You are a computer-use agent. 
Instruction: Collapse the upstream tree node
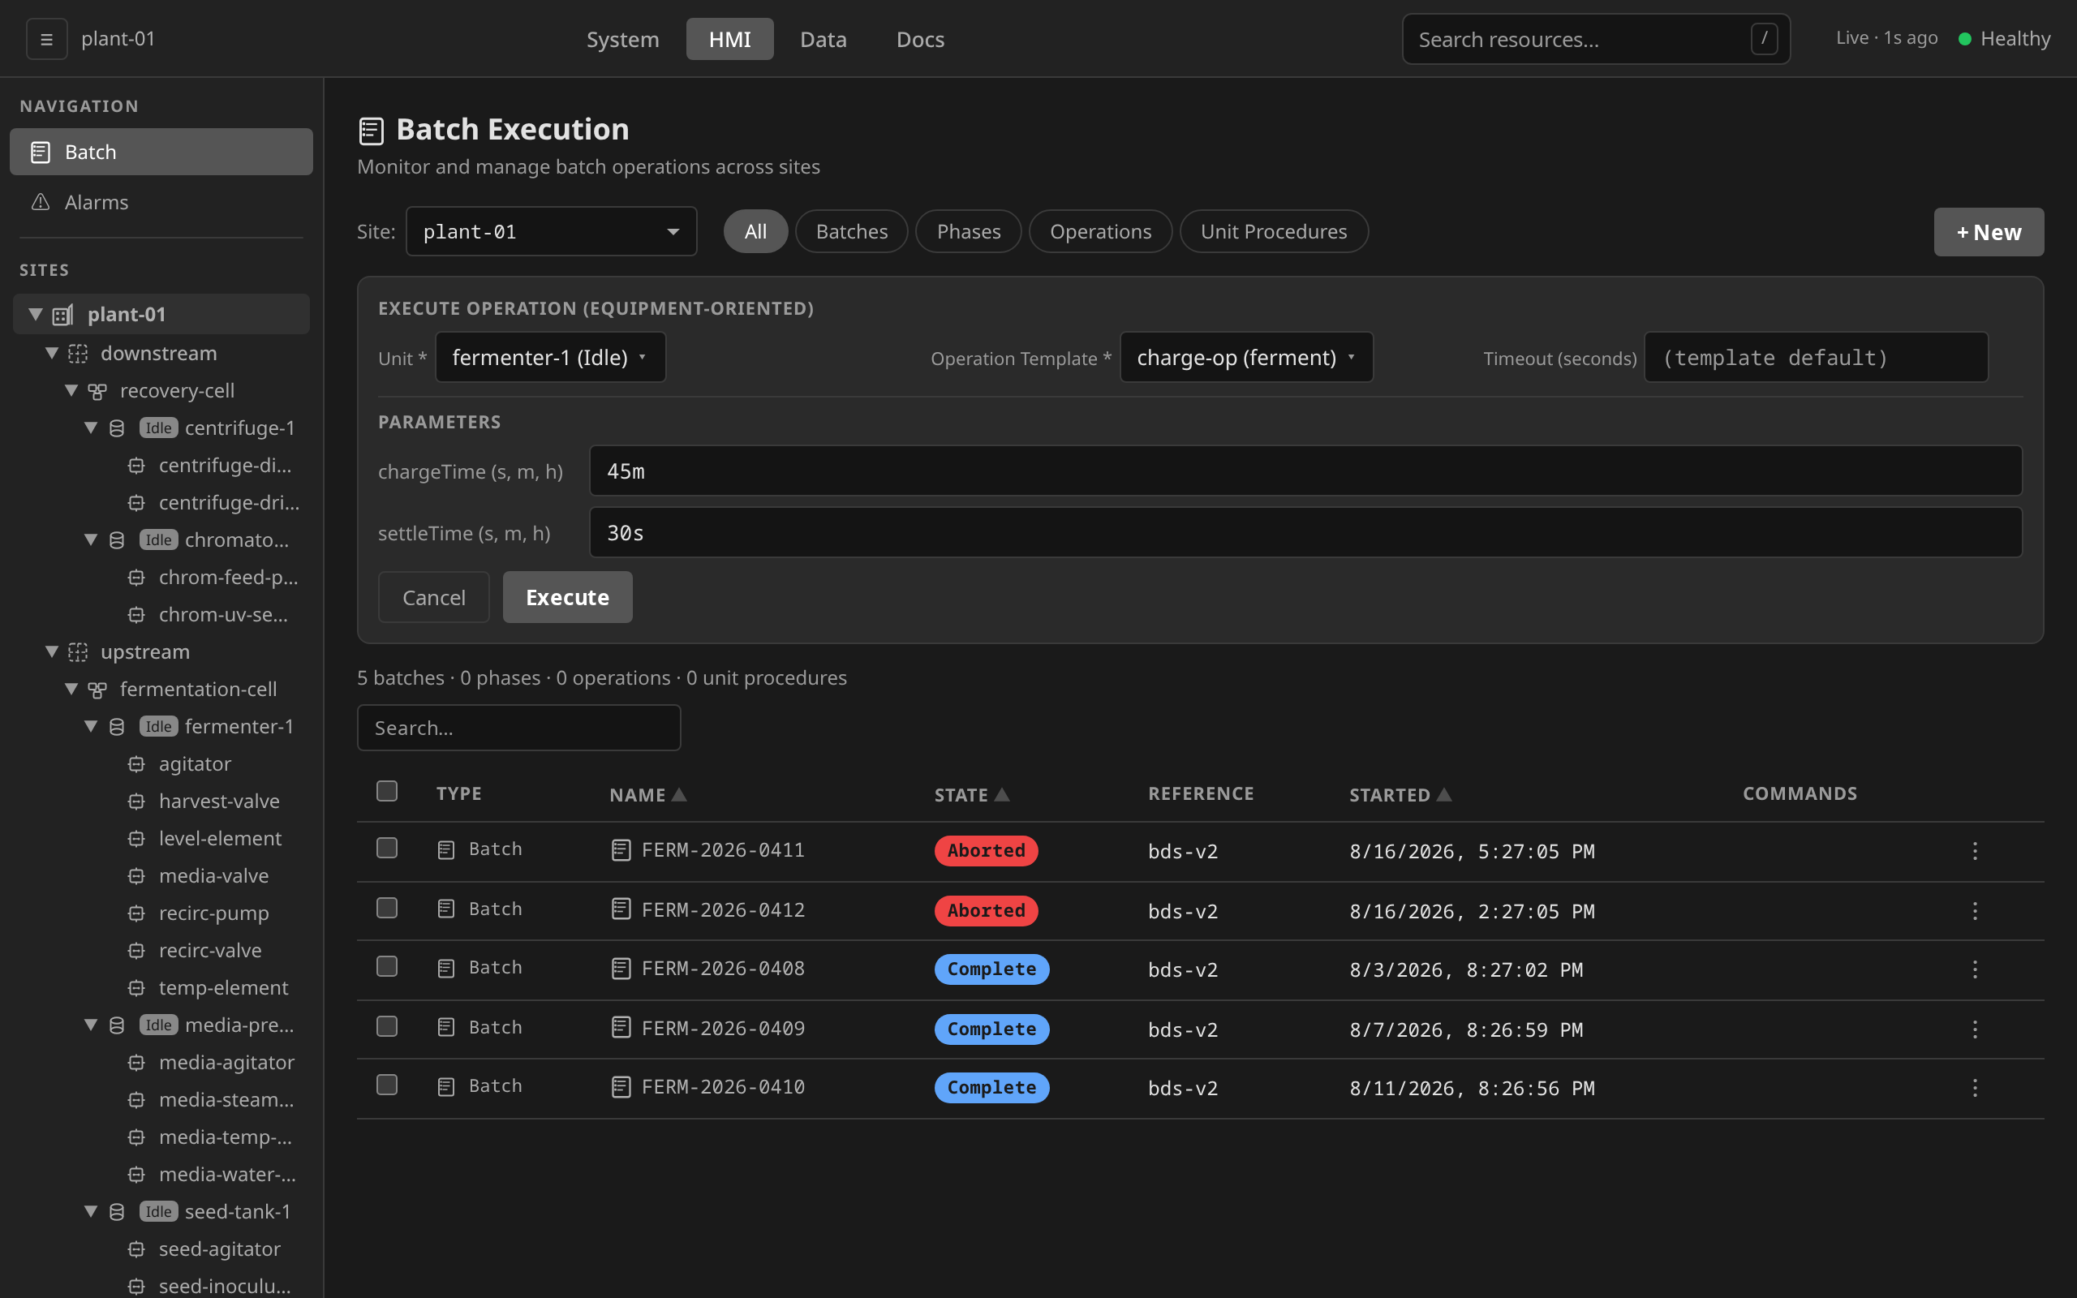point(51,651)
